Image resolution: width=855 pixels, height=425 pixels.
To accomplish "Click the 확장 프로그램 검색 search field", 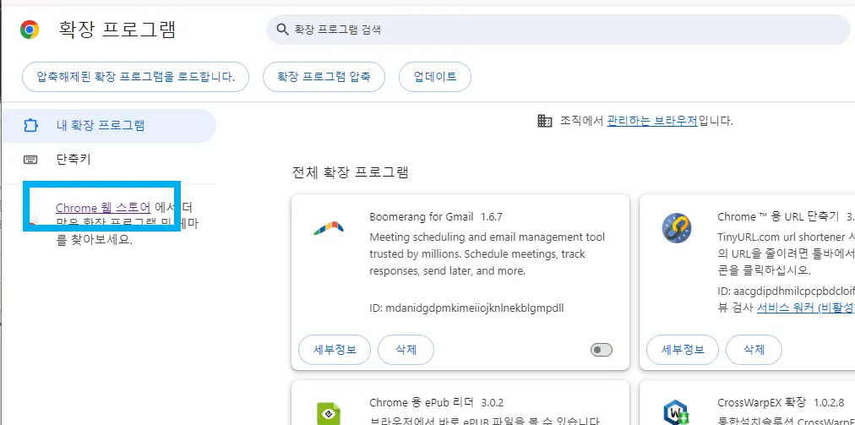I will pyautogui.click(x=558, y=30).
